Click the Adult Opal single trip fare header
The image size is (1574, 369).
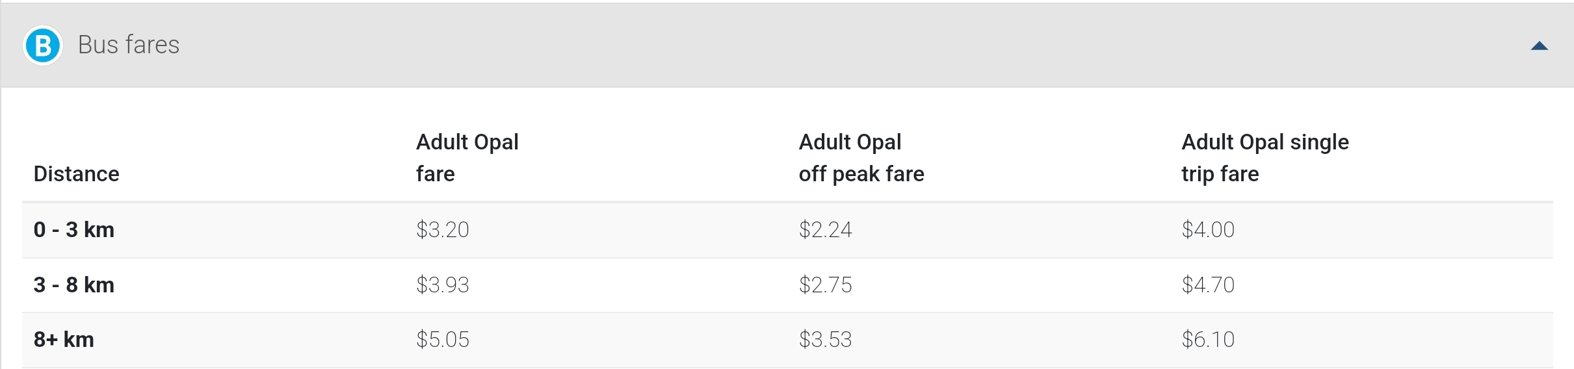(x=1265, y=158)
